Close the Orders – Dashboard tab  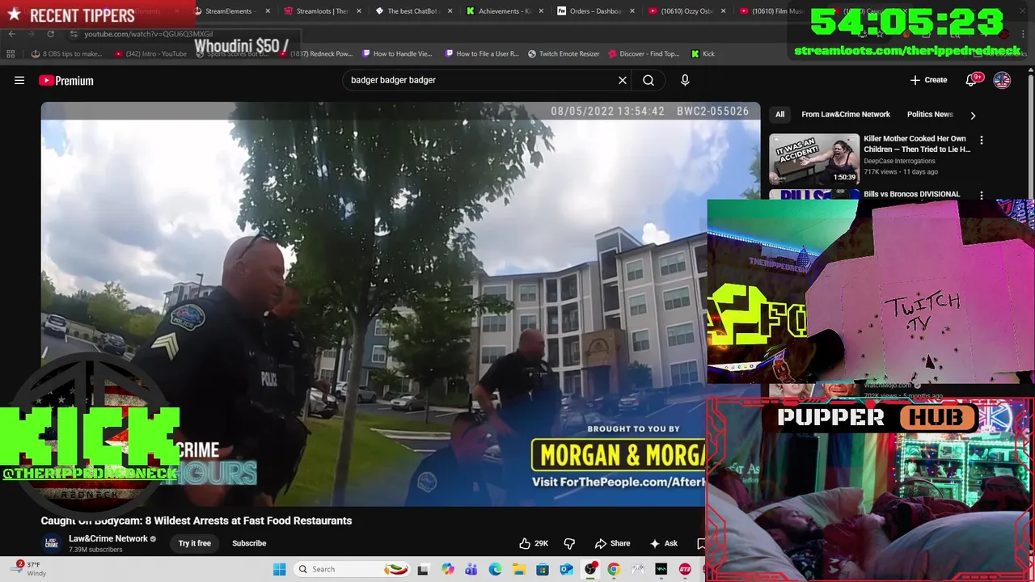(x=632, y=11)
